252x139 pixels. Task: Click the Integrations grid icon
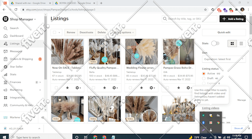coord(6,98)
